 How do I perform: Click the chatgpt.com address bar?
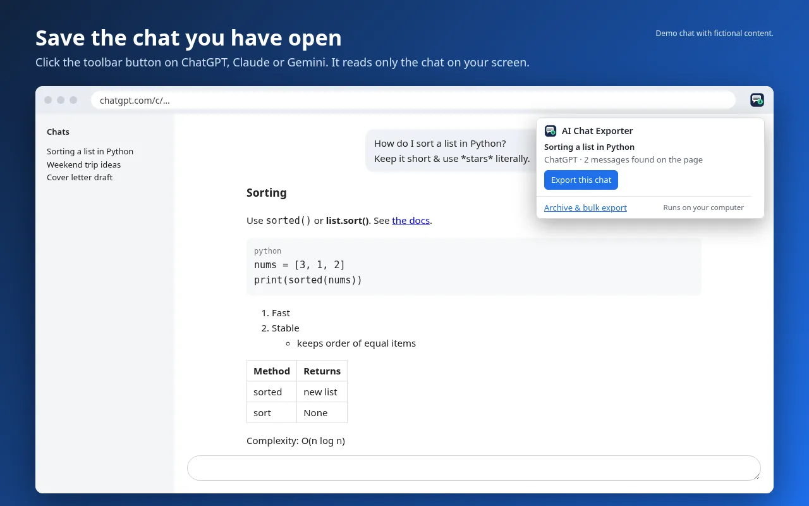[413, 100]
